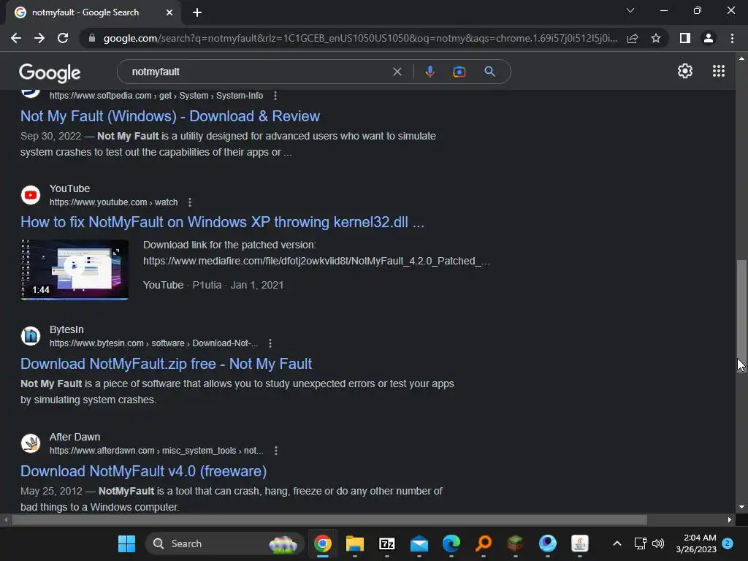
Task: Search by image with Google Lens
Action: tap(459, 72)
